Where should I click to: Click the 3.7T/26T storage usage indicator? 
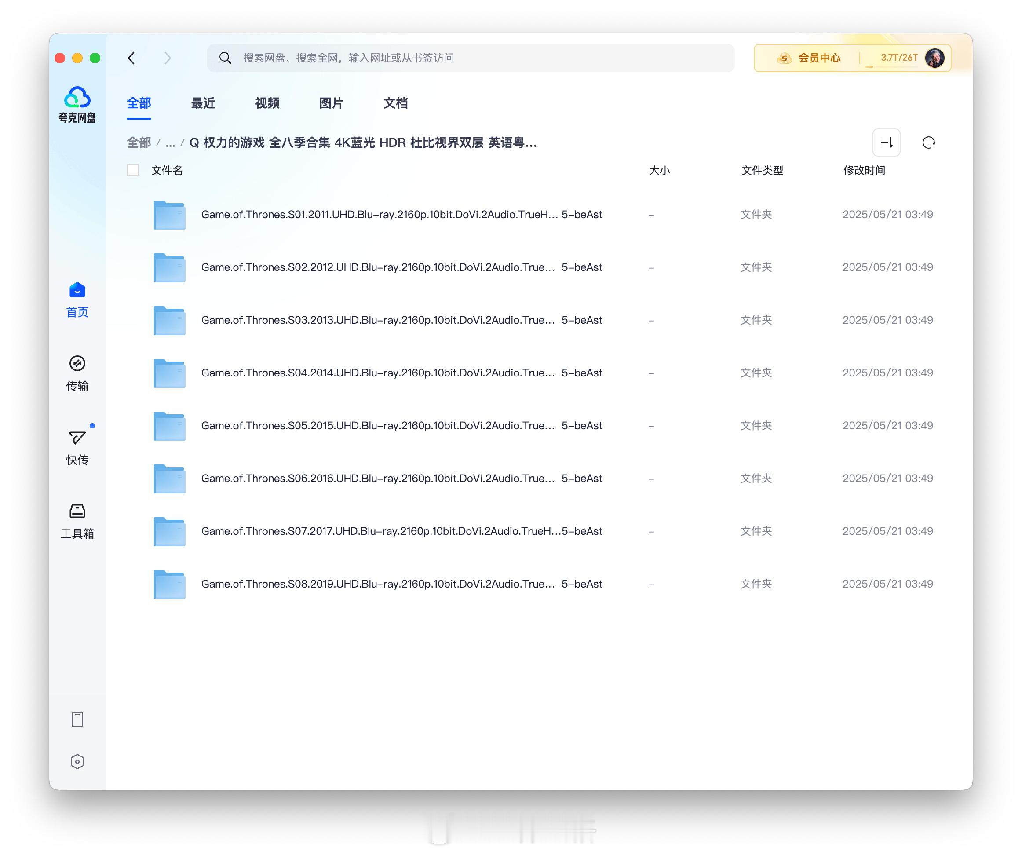(x=899, y=58)
